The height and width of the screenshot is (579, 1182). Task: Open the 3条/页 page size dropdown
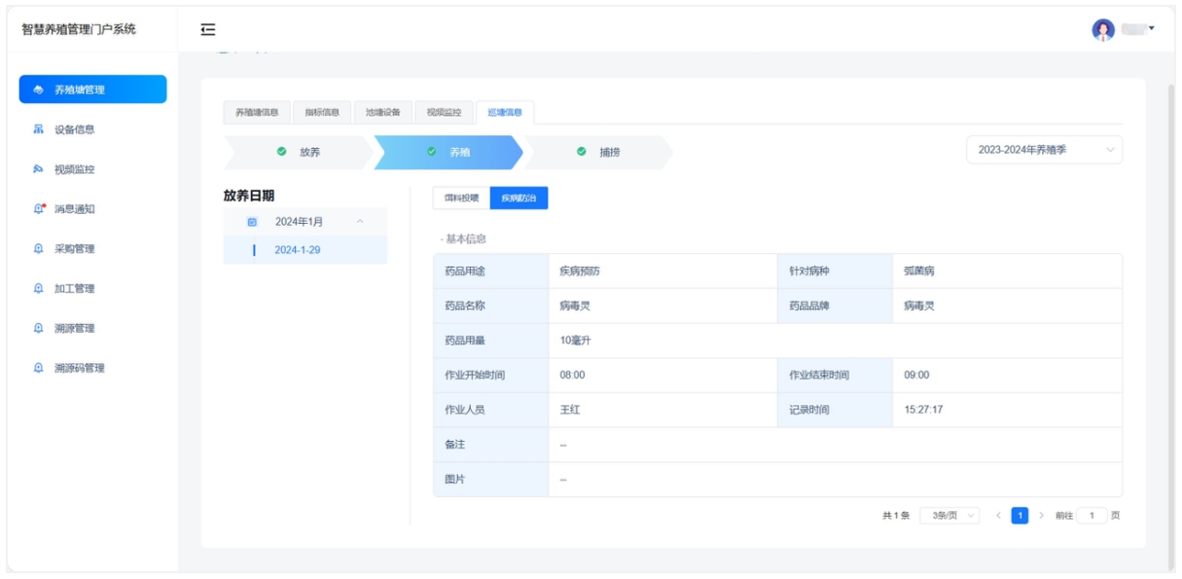coord(949,516)
